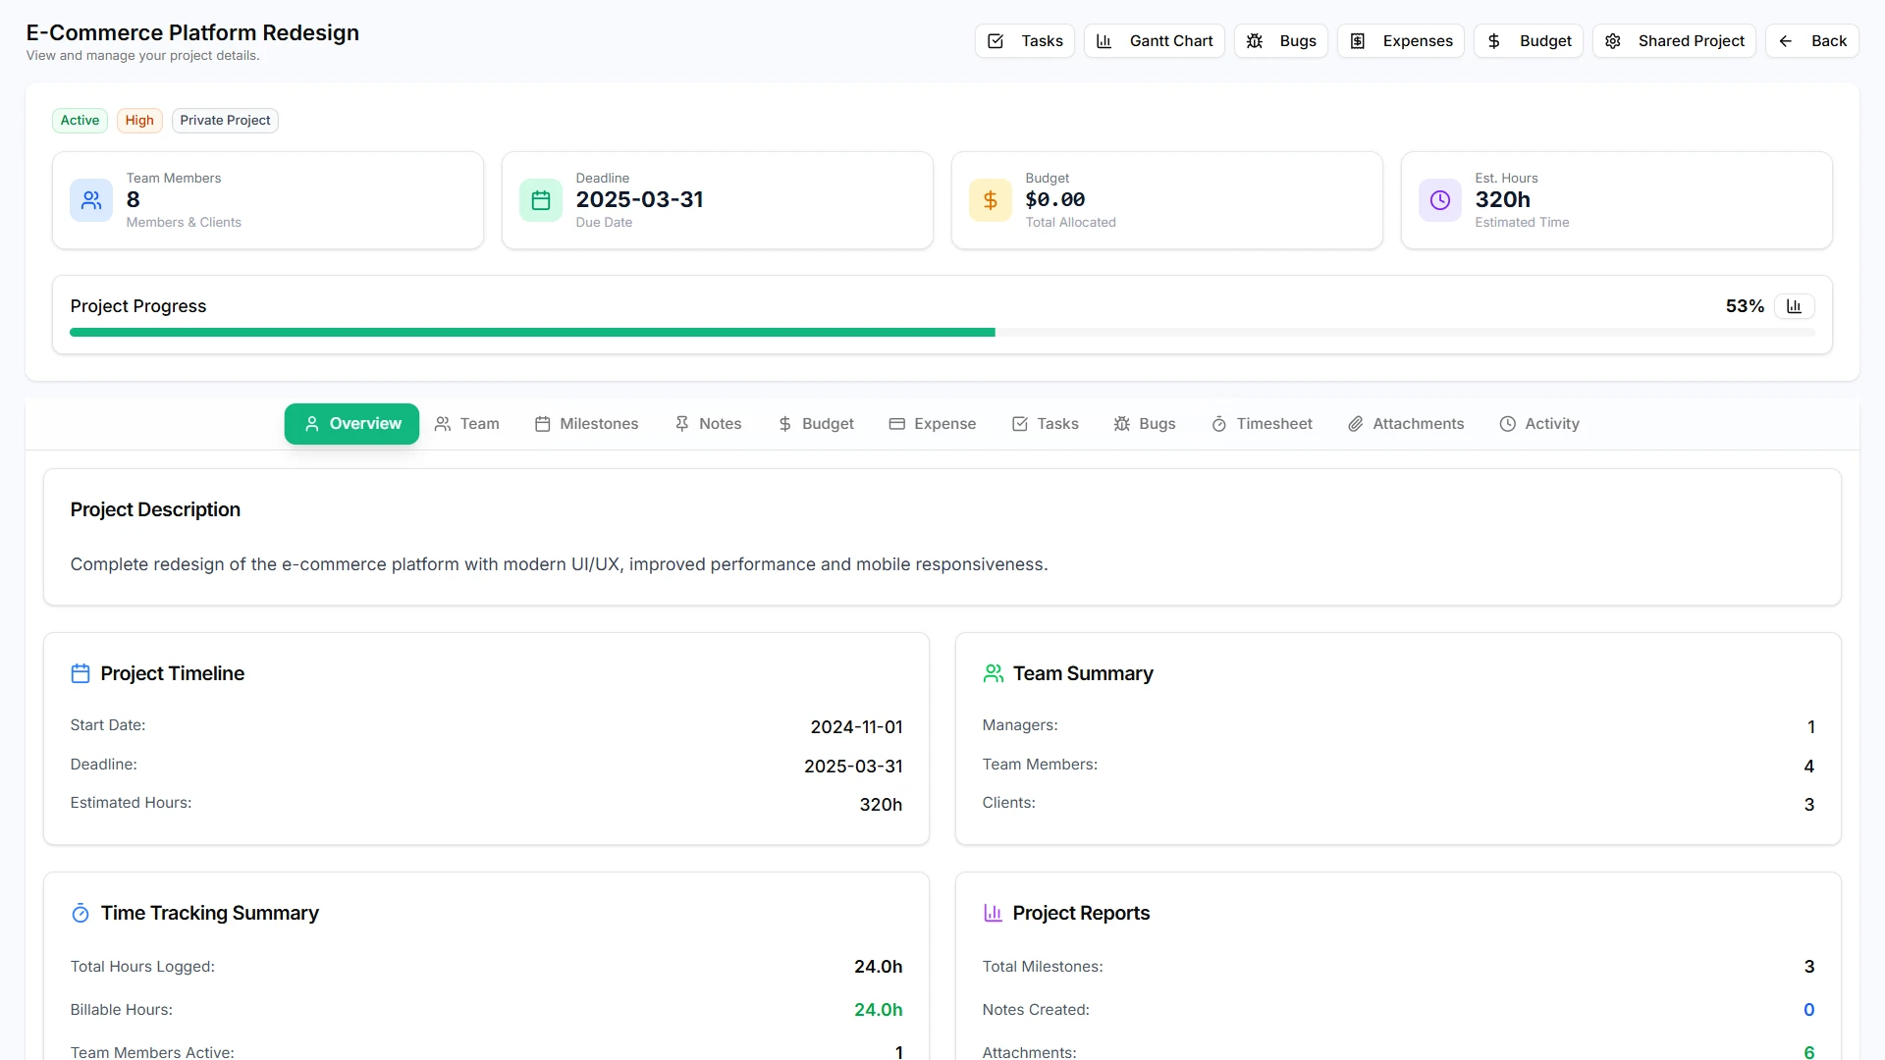Click the $0.00 budget amount
Screen dimensions: 1885x1060
pos(1055,200)
